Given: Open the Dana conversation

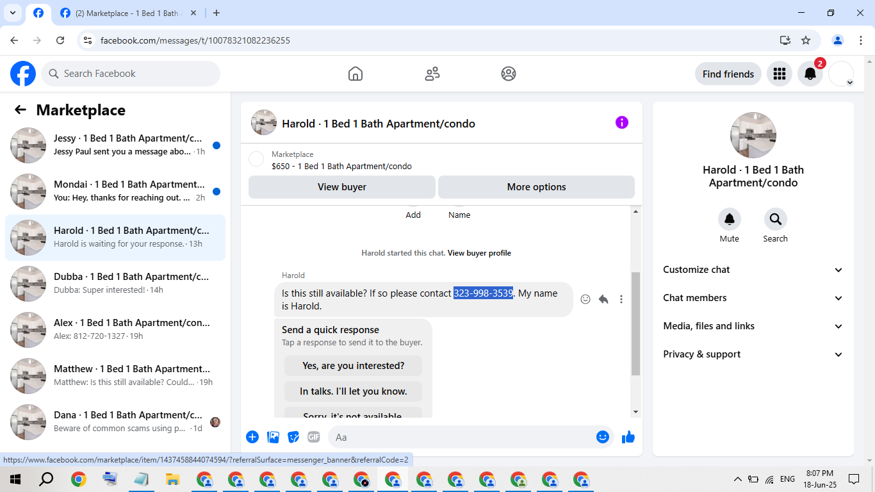Looking at the screenshot, I should 115,422.
